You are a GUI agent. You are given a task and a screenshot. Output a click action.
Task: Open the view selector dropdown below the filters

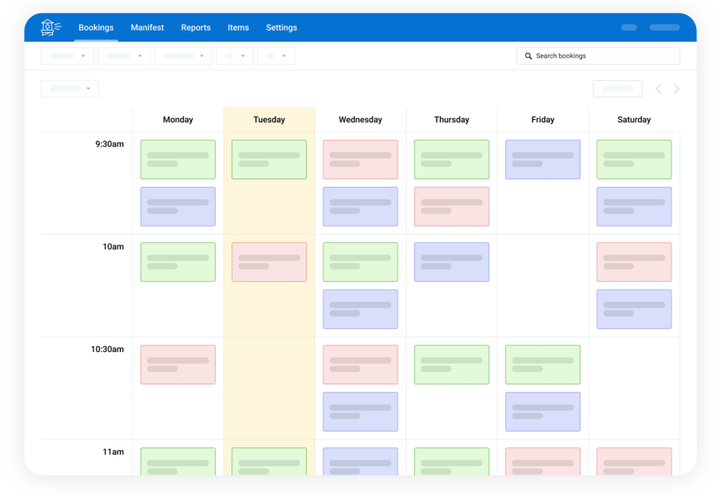point(69,88)
